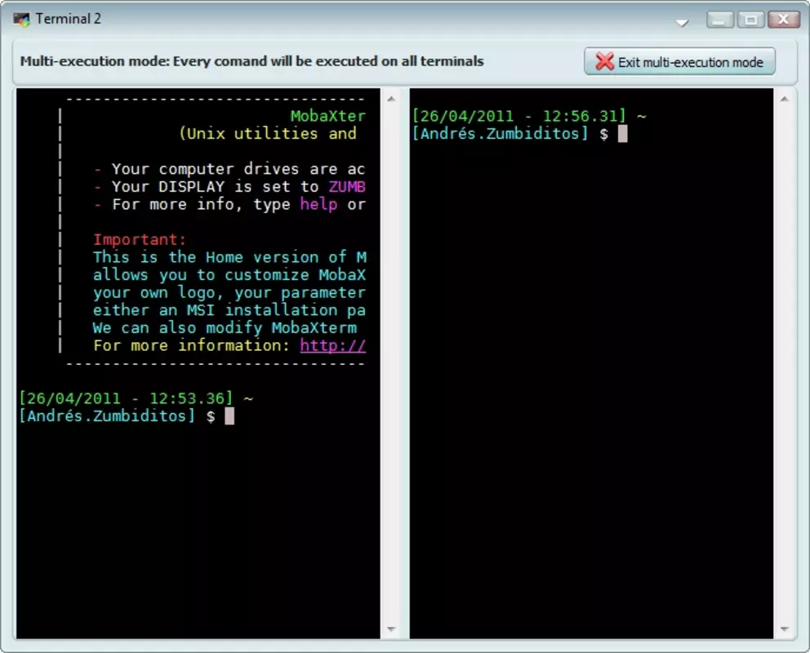
Task: Click the left terminal scroll-down arrow
Action: tap(392, 629)
